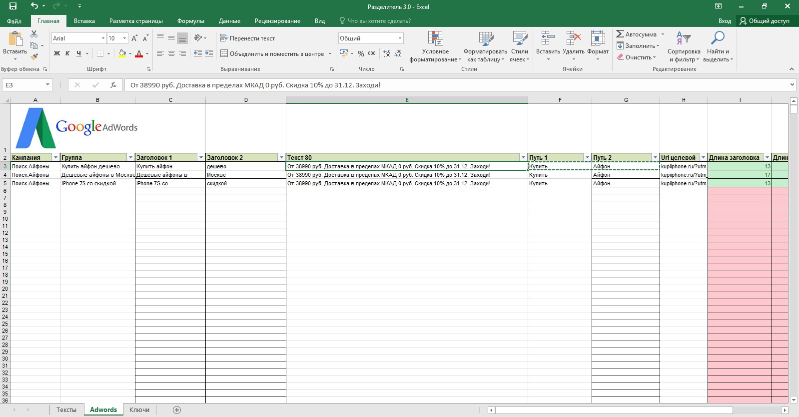Screen dimensions: 799x417
Task: Open Заголовок 1 filter dropdown
Action: [x=201, y=157]
